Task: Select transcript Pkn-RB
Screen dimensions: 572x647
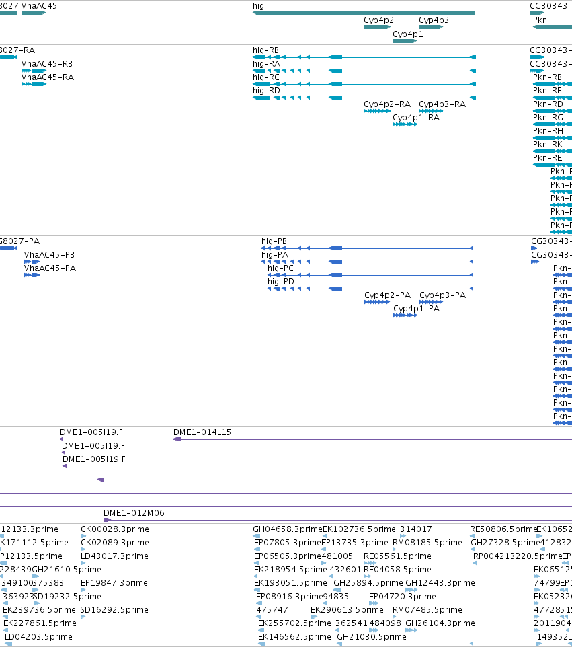Action: point(553,84)
